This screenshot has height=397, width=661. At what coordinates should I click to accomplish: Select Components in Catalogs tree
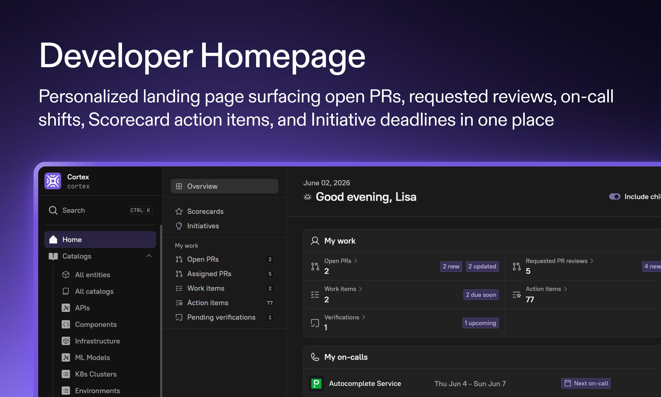pyautogui.click(x=96, y=325)
